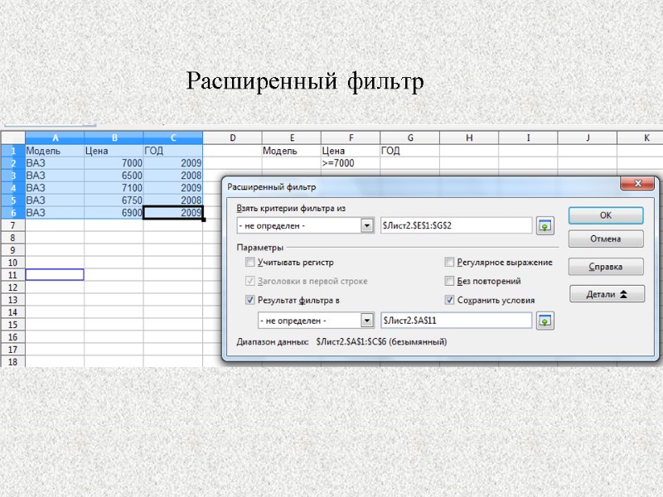Screen dimensions: 663x497
Task: Click the Модель criteria header cell
Action: coord(293,151)
